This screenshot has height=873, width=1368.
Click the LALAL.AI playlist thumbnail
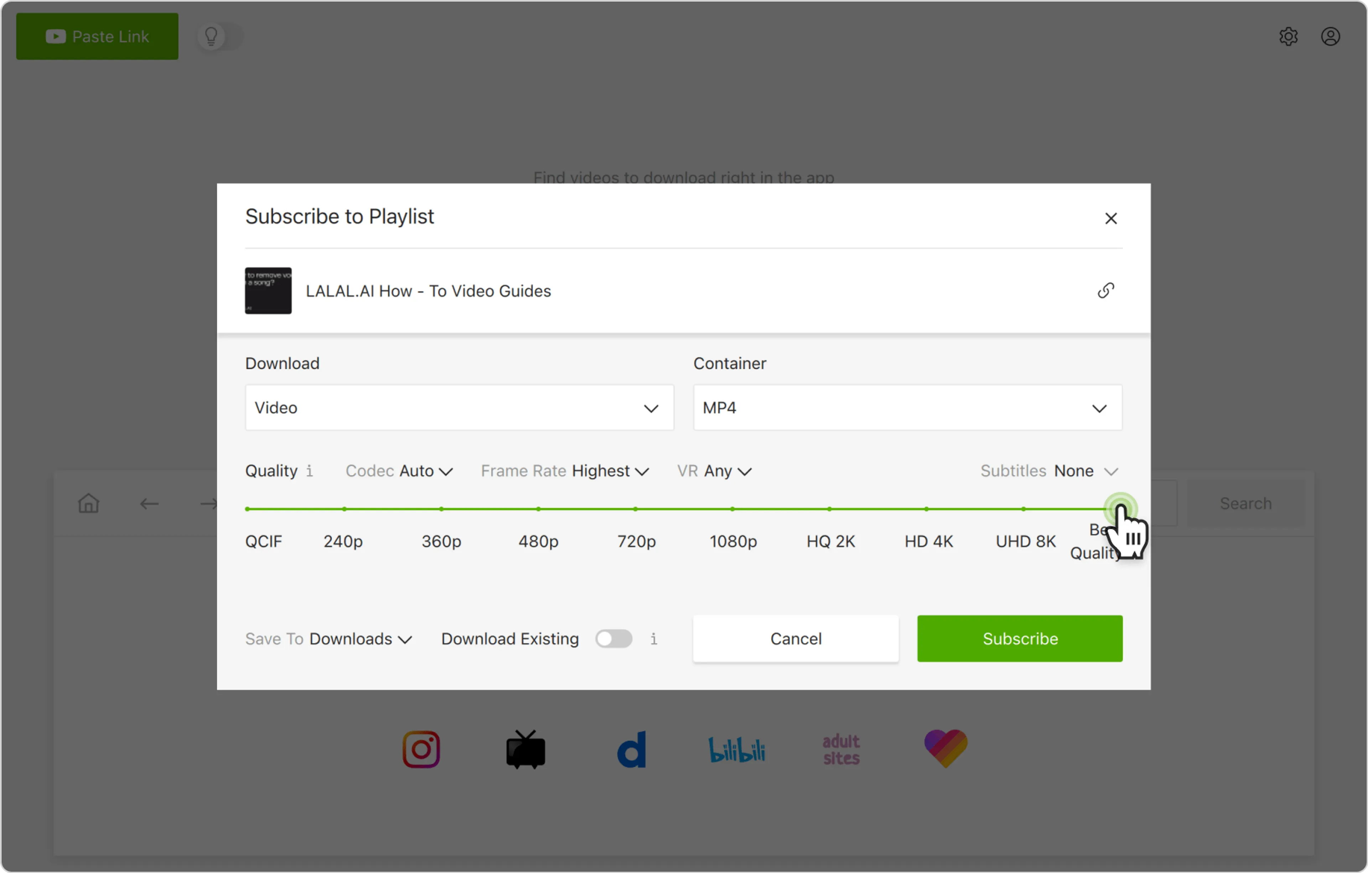[268, 291]
